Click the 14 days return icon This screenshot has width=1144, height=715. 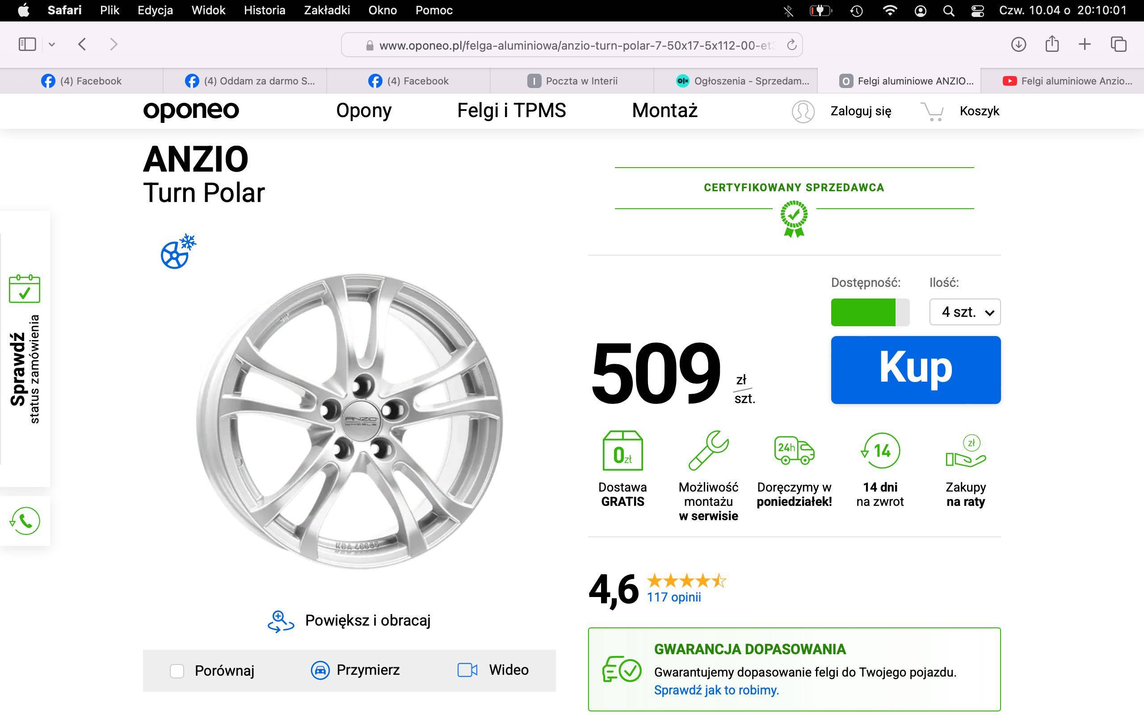click(880, 450)
